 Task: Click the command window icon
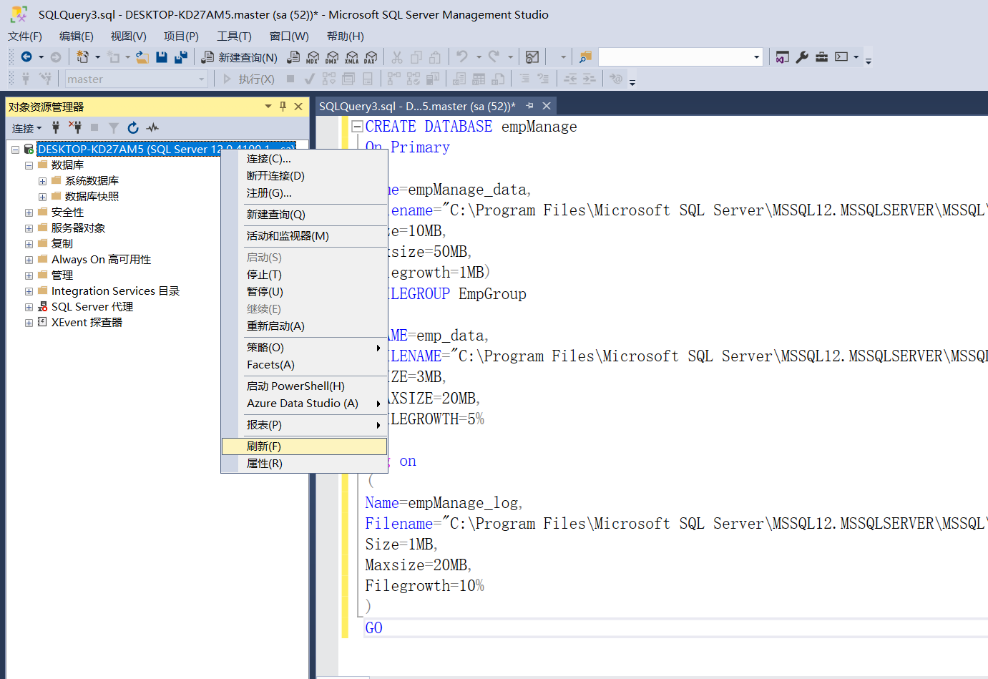pos(841,57)
